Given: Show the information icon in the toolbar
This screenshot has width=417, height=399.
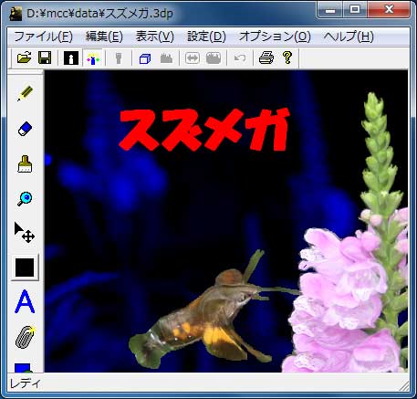Looking at the screenshot, I should click(x=71, y=58).
